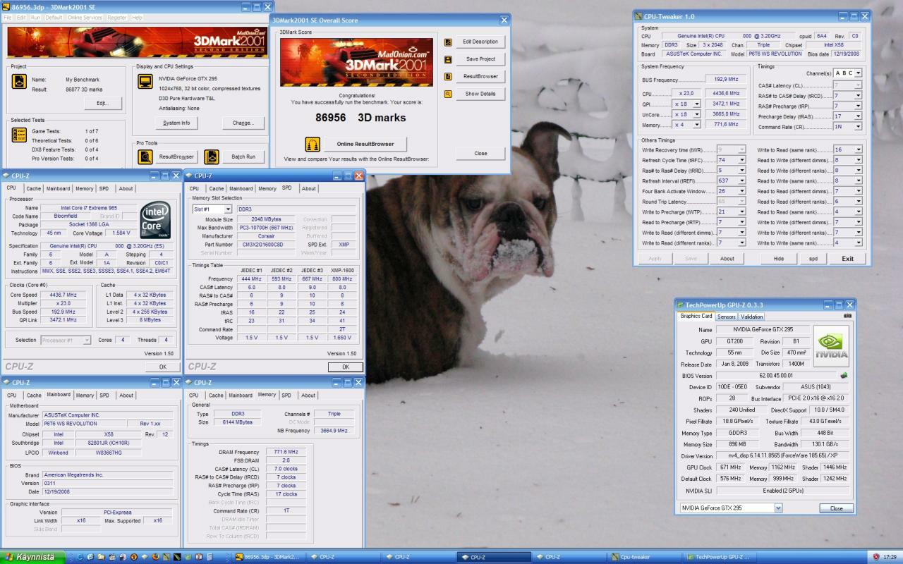Click the NVIDIA logo in GPU-Z

pos(831,346)
